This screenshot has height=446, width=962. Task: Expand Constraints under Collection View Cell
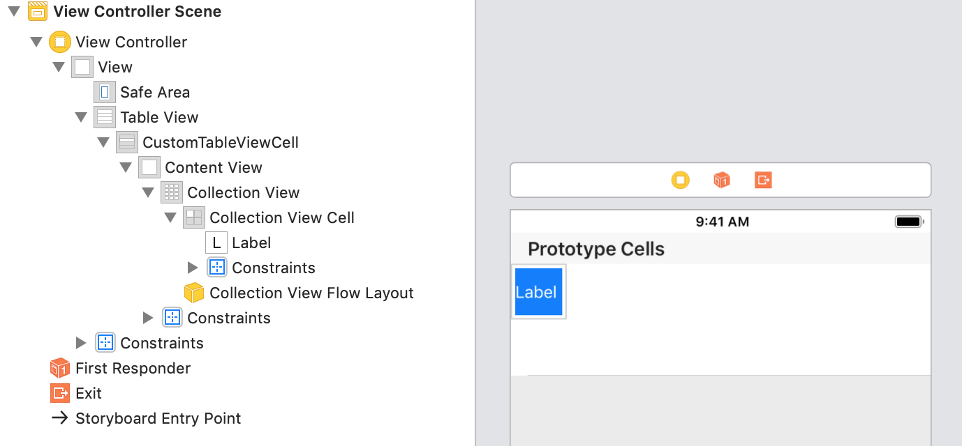point(193,268)
